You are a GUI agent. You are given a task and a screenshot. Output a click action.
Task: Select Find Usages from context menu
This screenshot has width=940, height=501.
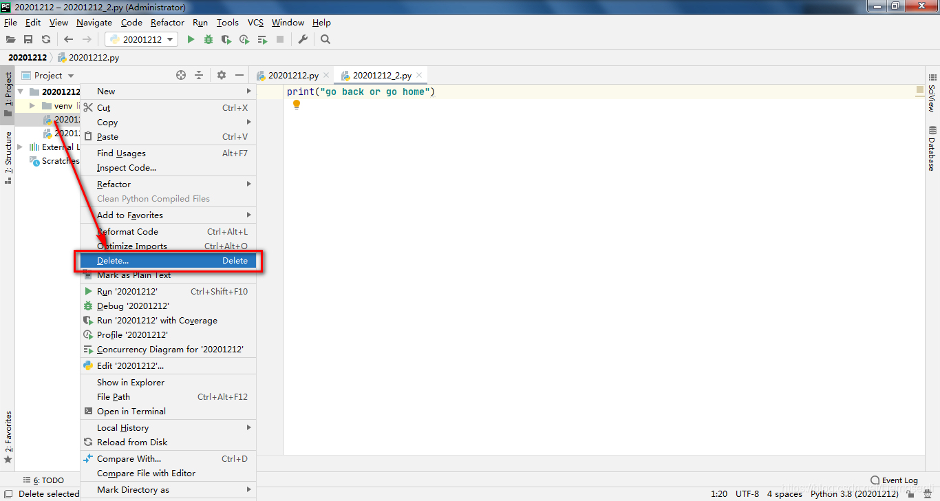click(x=168, y=153)
